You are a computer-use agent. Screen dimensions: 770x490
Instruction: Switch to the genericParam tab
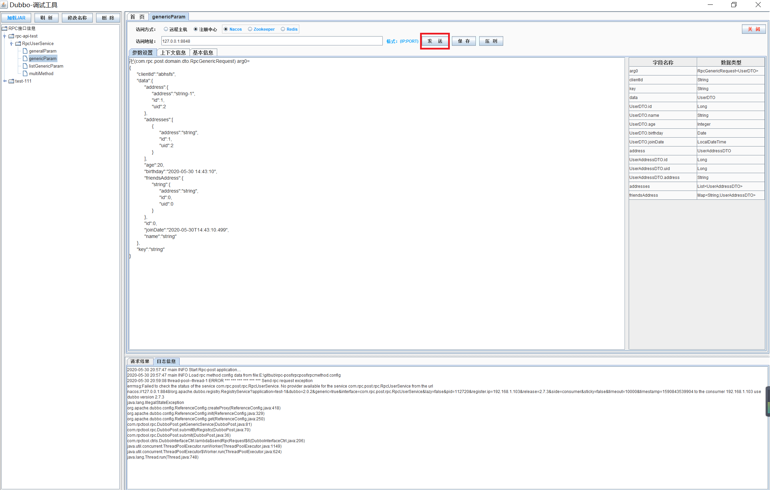(x=169, y=17)
